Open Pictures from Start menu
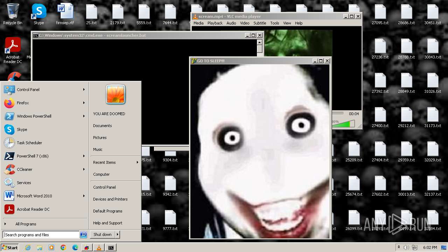This screenshot has width=448, height=252. [100, 138]
